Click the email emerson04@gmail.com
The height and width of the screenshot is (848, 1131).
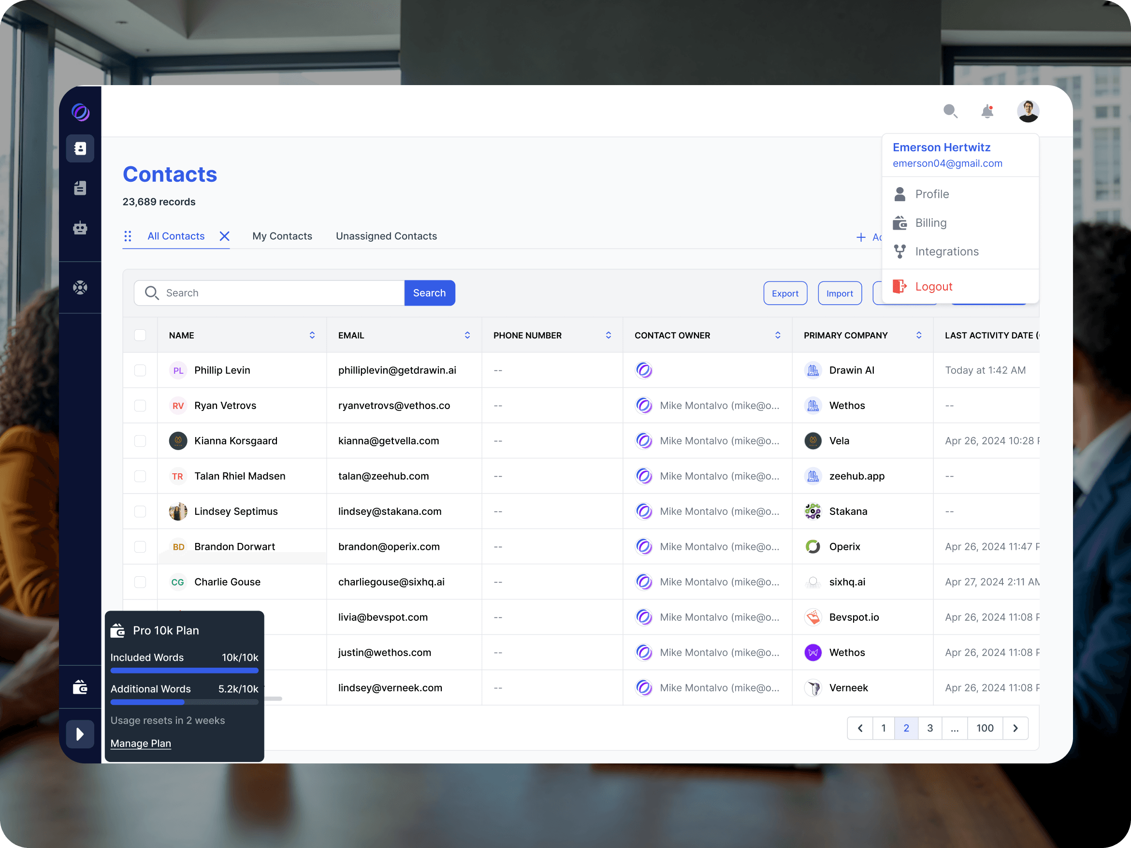(947, 163)
